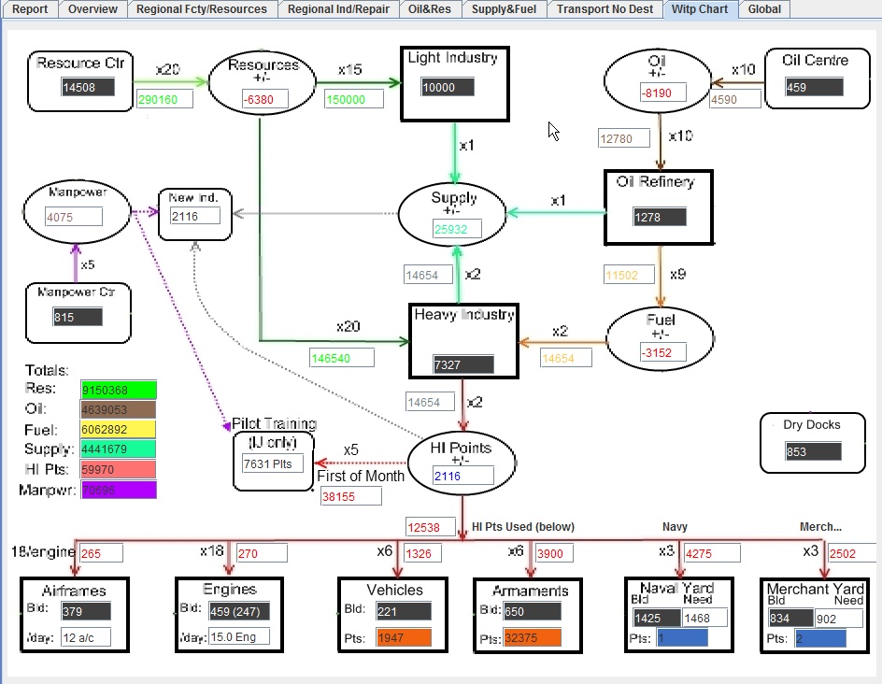This screenshot has width=882, height=684.
Task: Select the Light Industry value 10000
Action: (448, 87)
